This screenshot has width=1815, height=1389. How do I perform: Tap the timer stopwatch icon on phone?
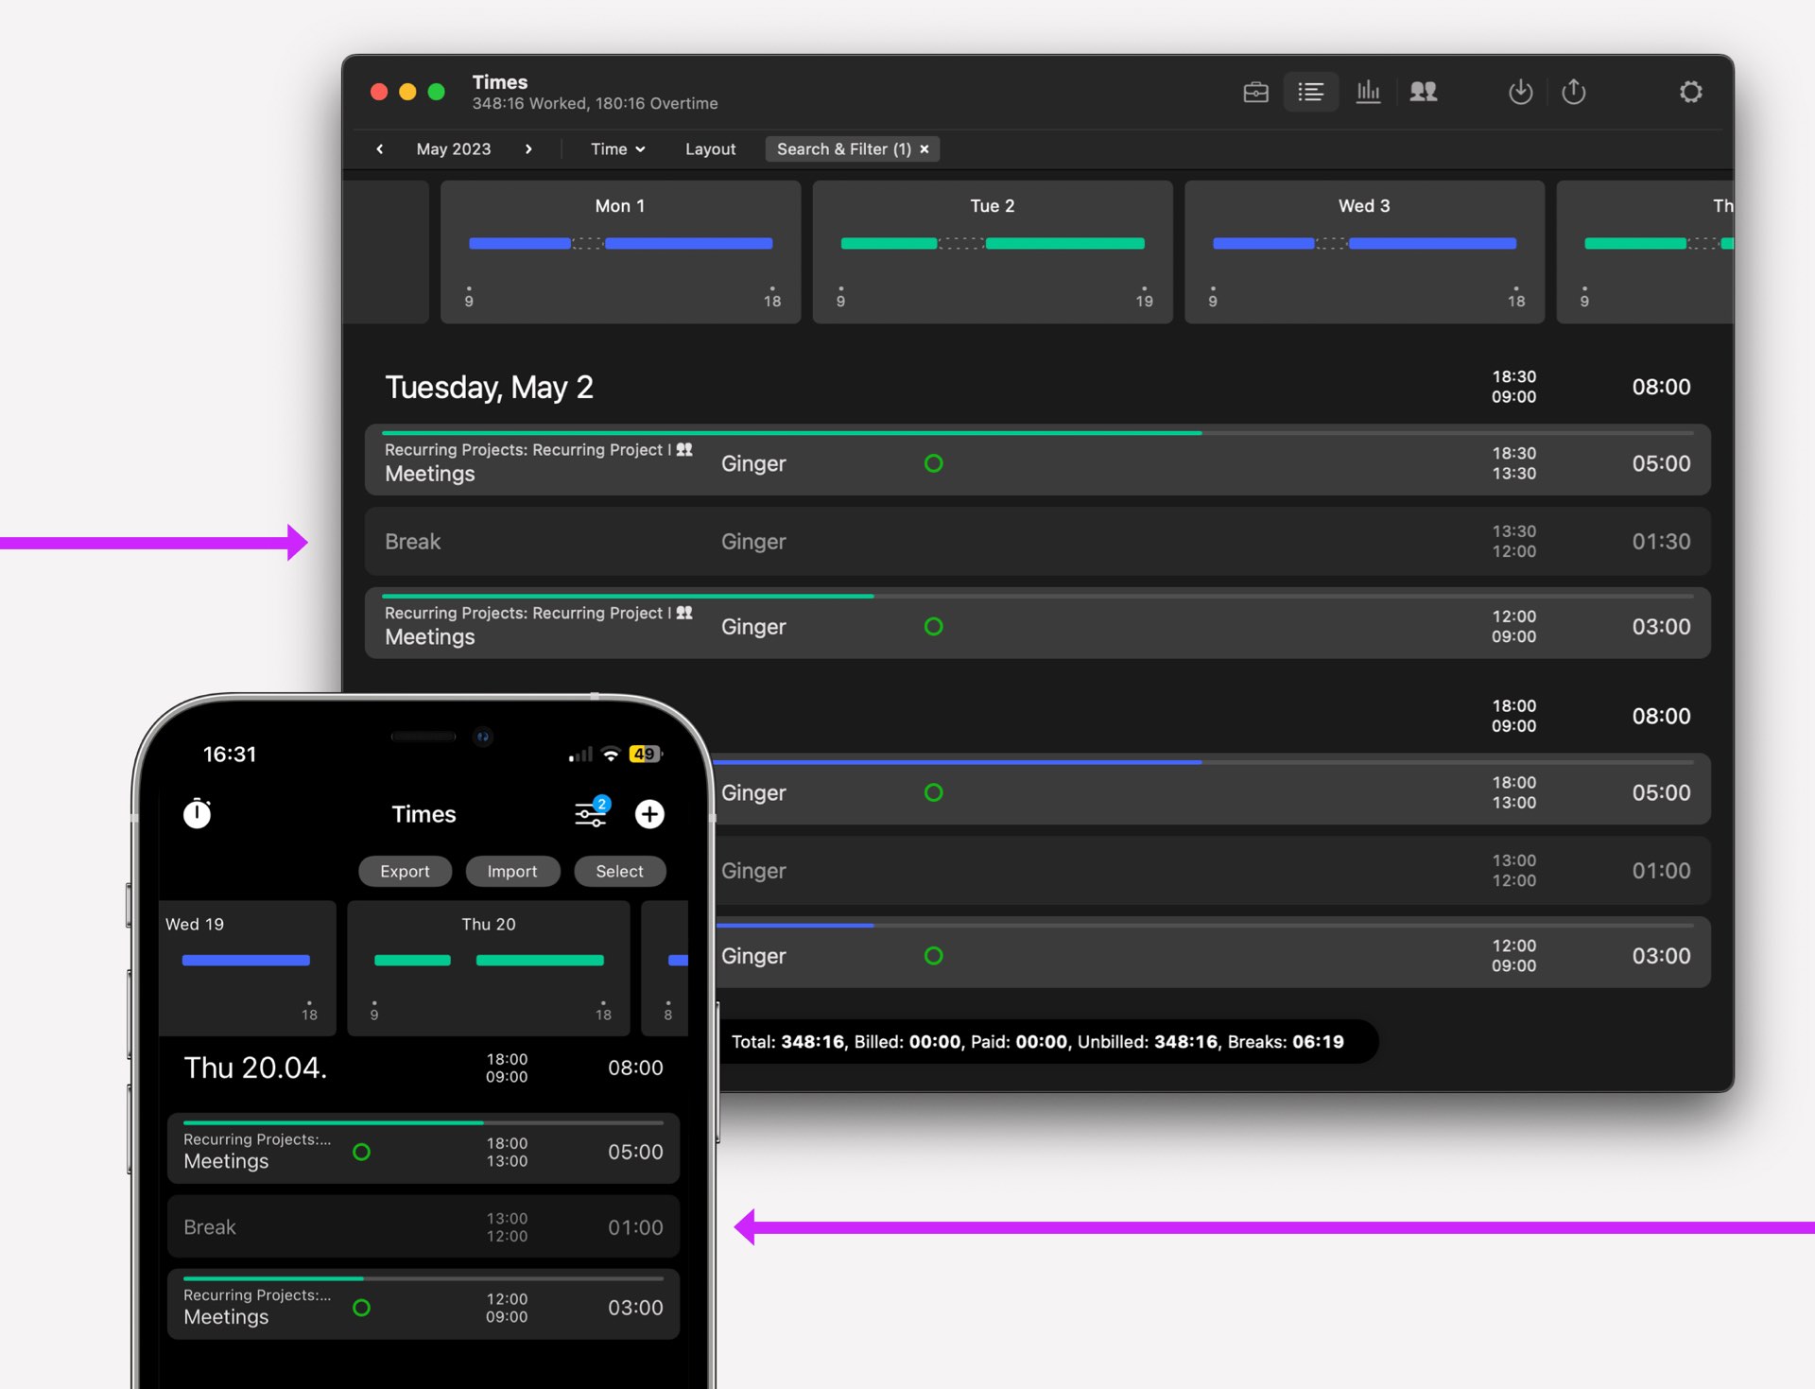[197, 813]
